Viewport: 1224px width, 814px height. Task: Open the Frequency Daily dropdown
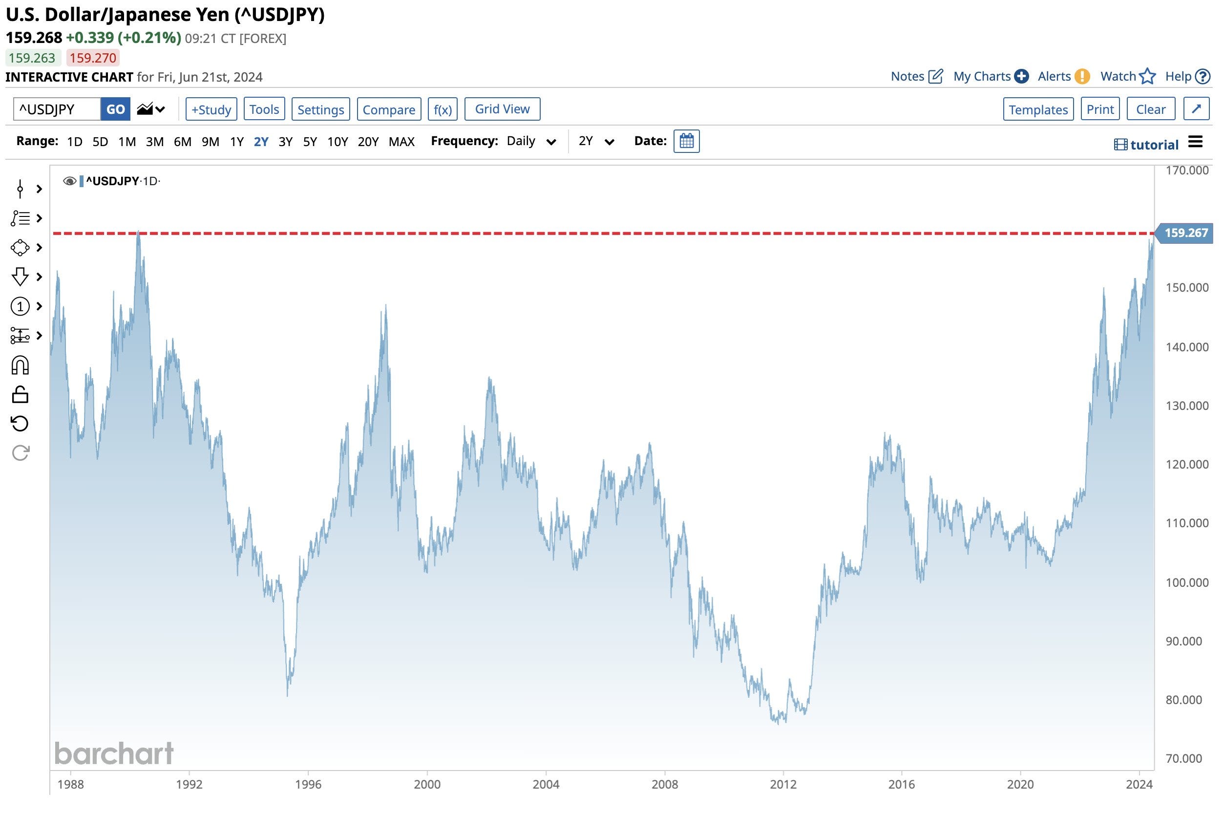531,141
